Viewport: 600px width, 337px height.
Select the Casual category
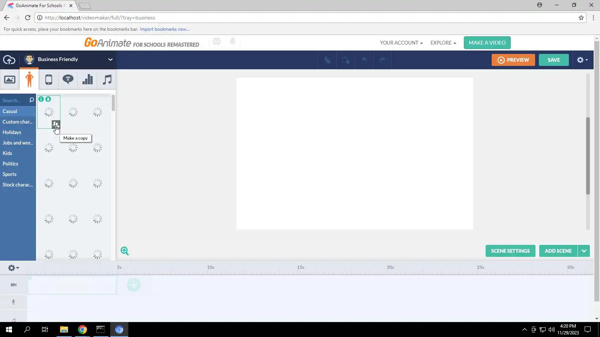click(18, 111)
